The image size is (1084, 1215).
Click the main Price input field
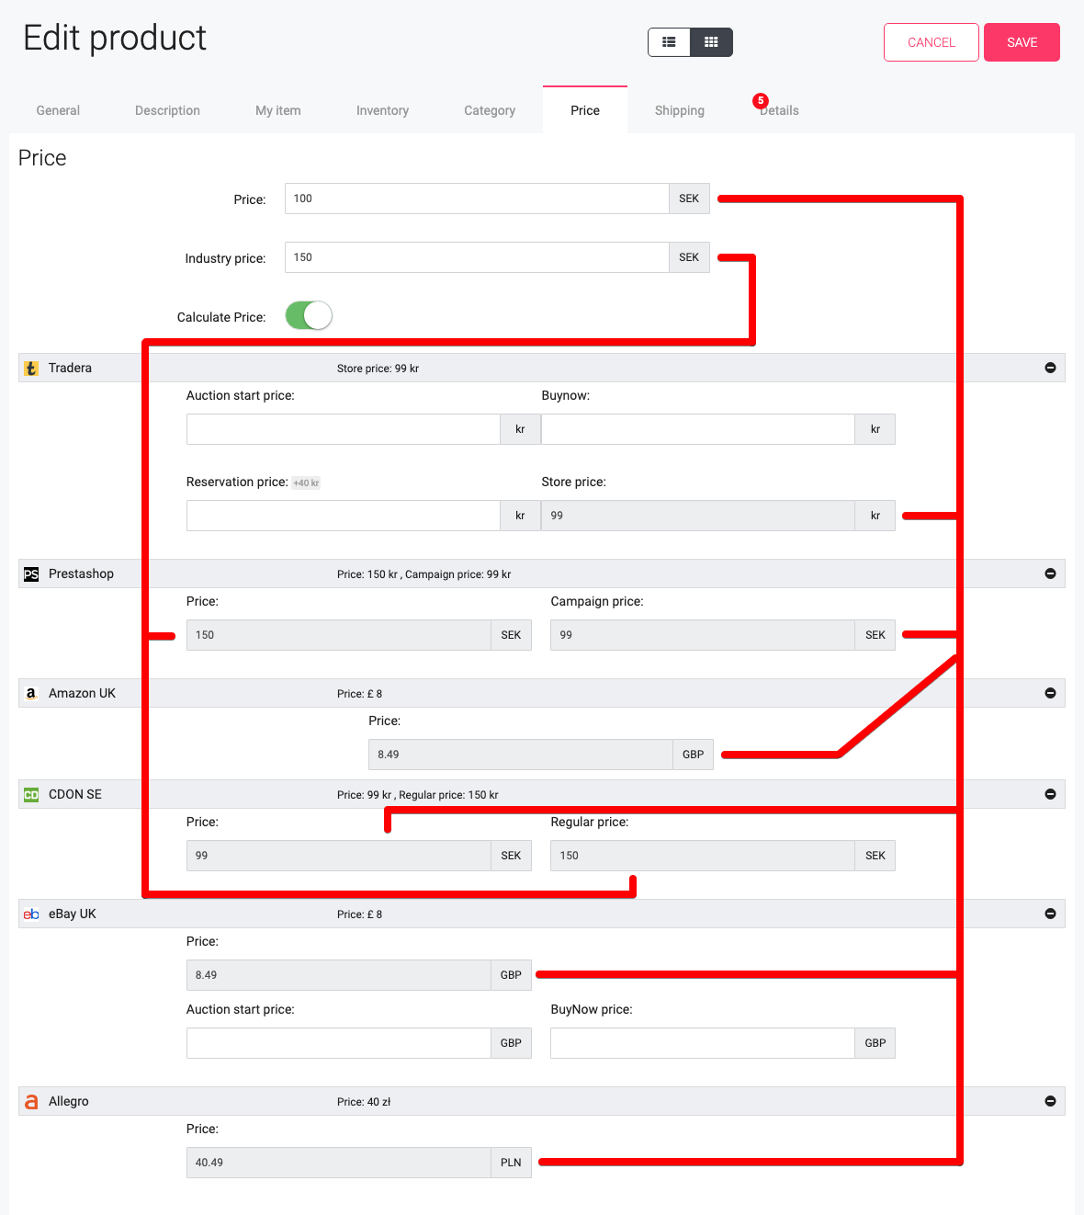tap(477, 199)
